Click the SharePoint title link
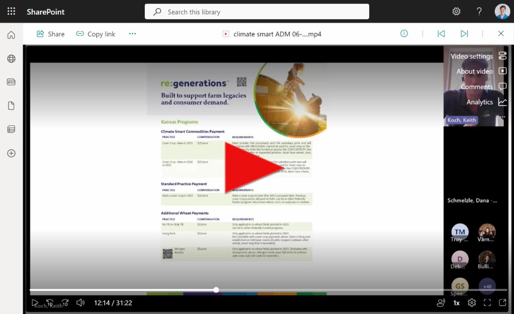Screen dimensions: 514x314 tap(46, 12)
